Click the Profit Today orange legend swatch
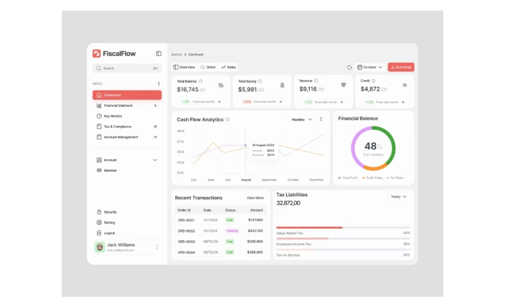 [x=363, y=178]
